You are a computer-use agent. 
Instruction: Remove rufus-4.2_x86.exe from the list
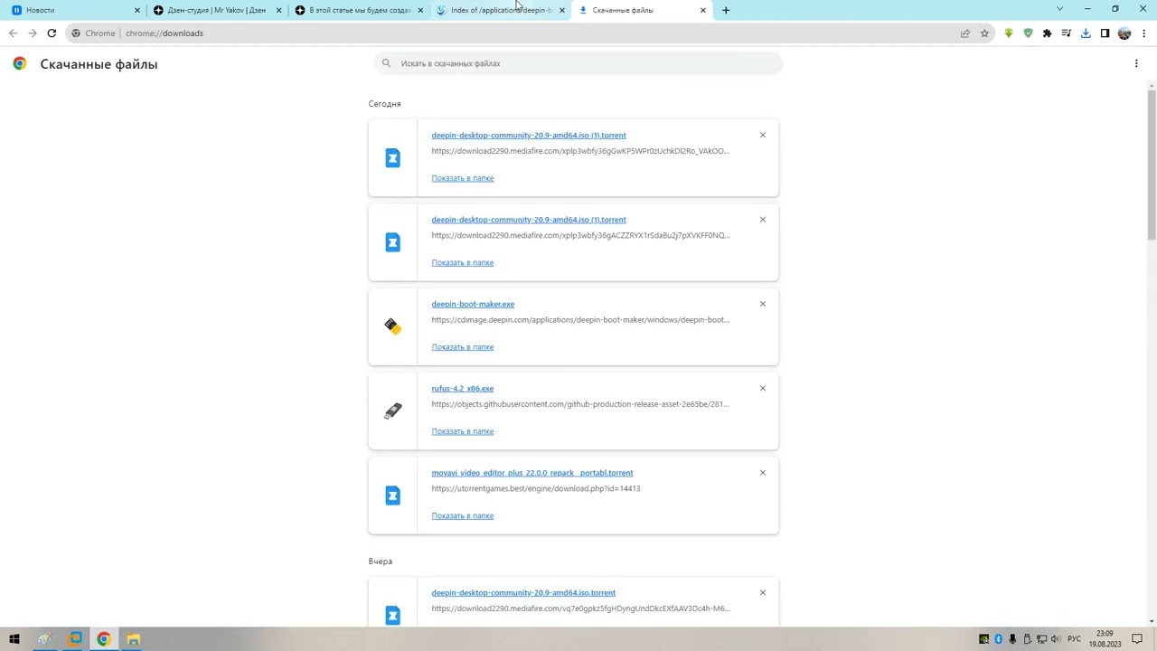pos(762,388)
